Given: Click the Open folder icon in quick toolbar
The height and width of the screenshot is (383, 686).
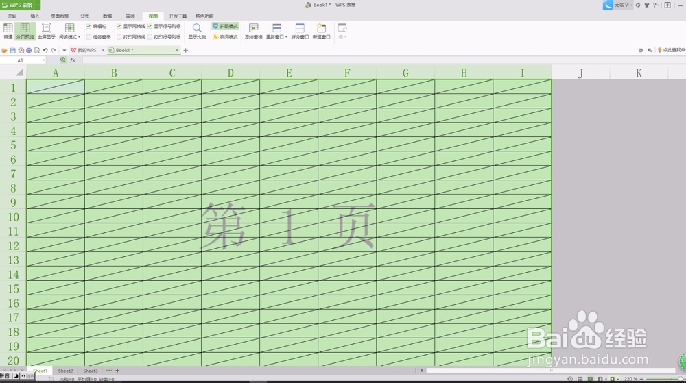Looking at the screenshot, I should [4, 50].
